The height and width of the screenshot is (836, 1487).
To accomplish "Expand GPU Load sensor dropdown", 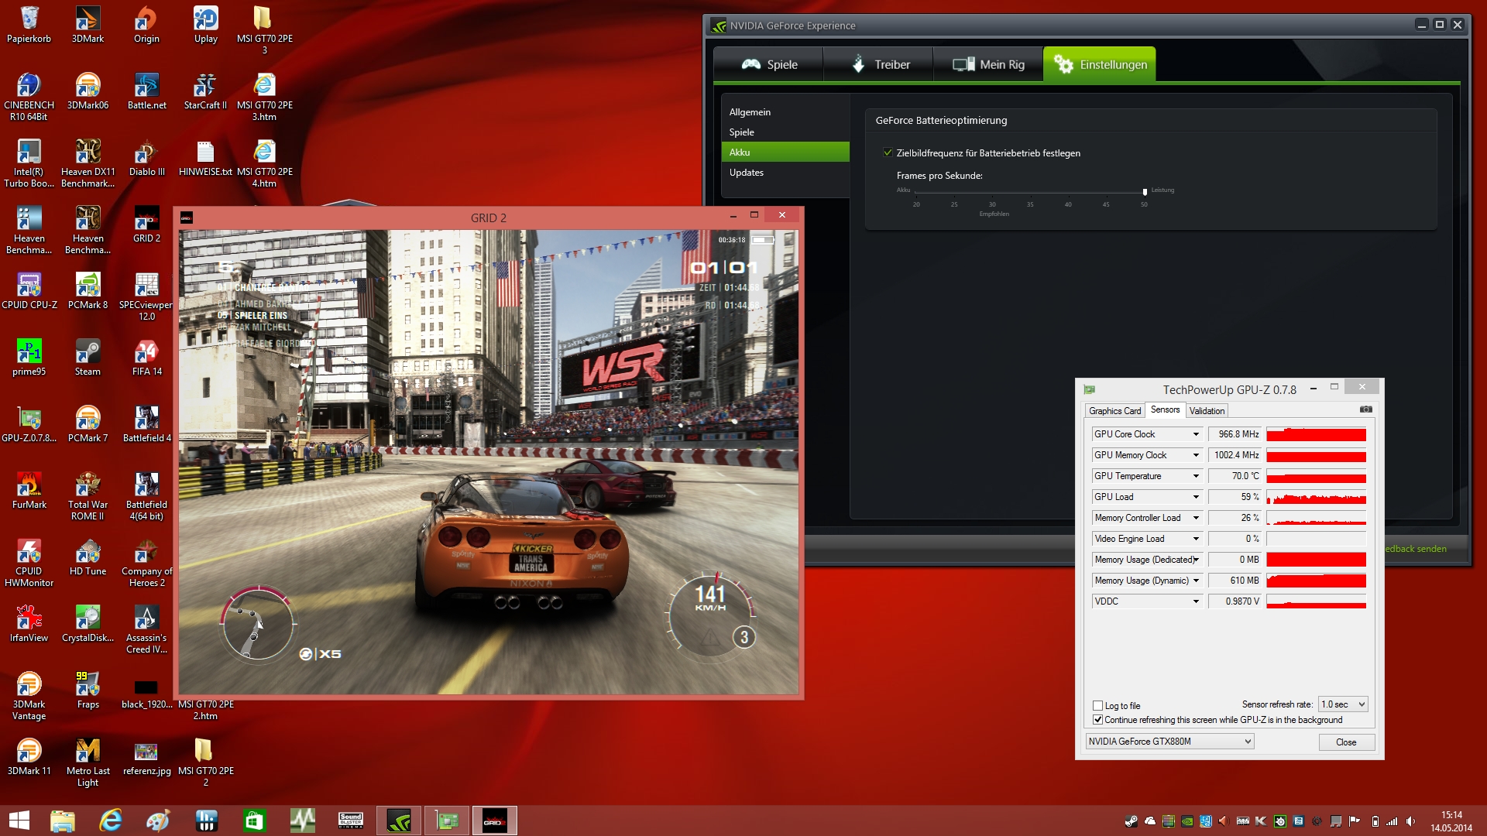I will click(x=1196, y=497).
